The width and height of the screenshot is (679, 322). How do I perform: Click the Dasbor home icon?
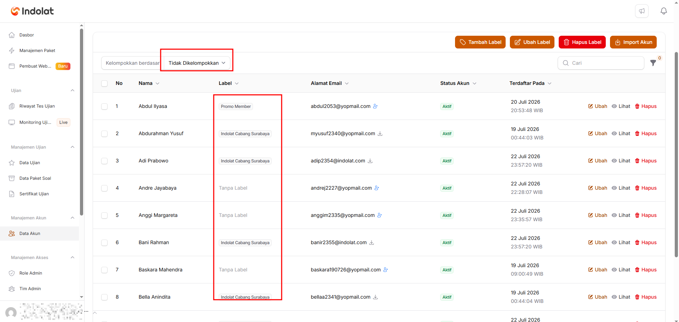(x=12, y=35)
